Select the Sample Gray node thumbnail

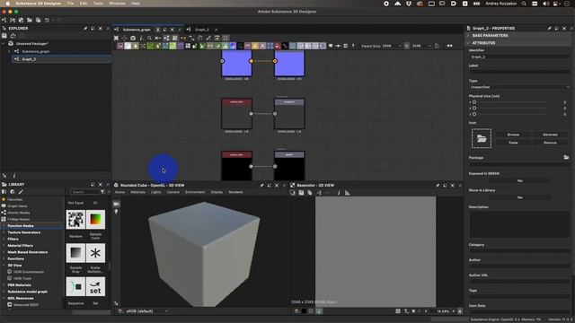(75, 253)
